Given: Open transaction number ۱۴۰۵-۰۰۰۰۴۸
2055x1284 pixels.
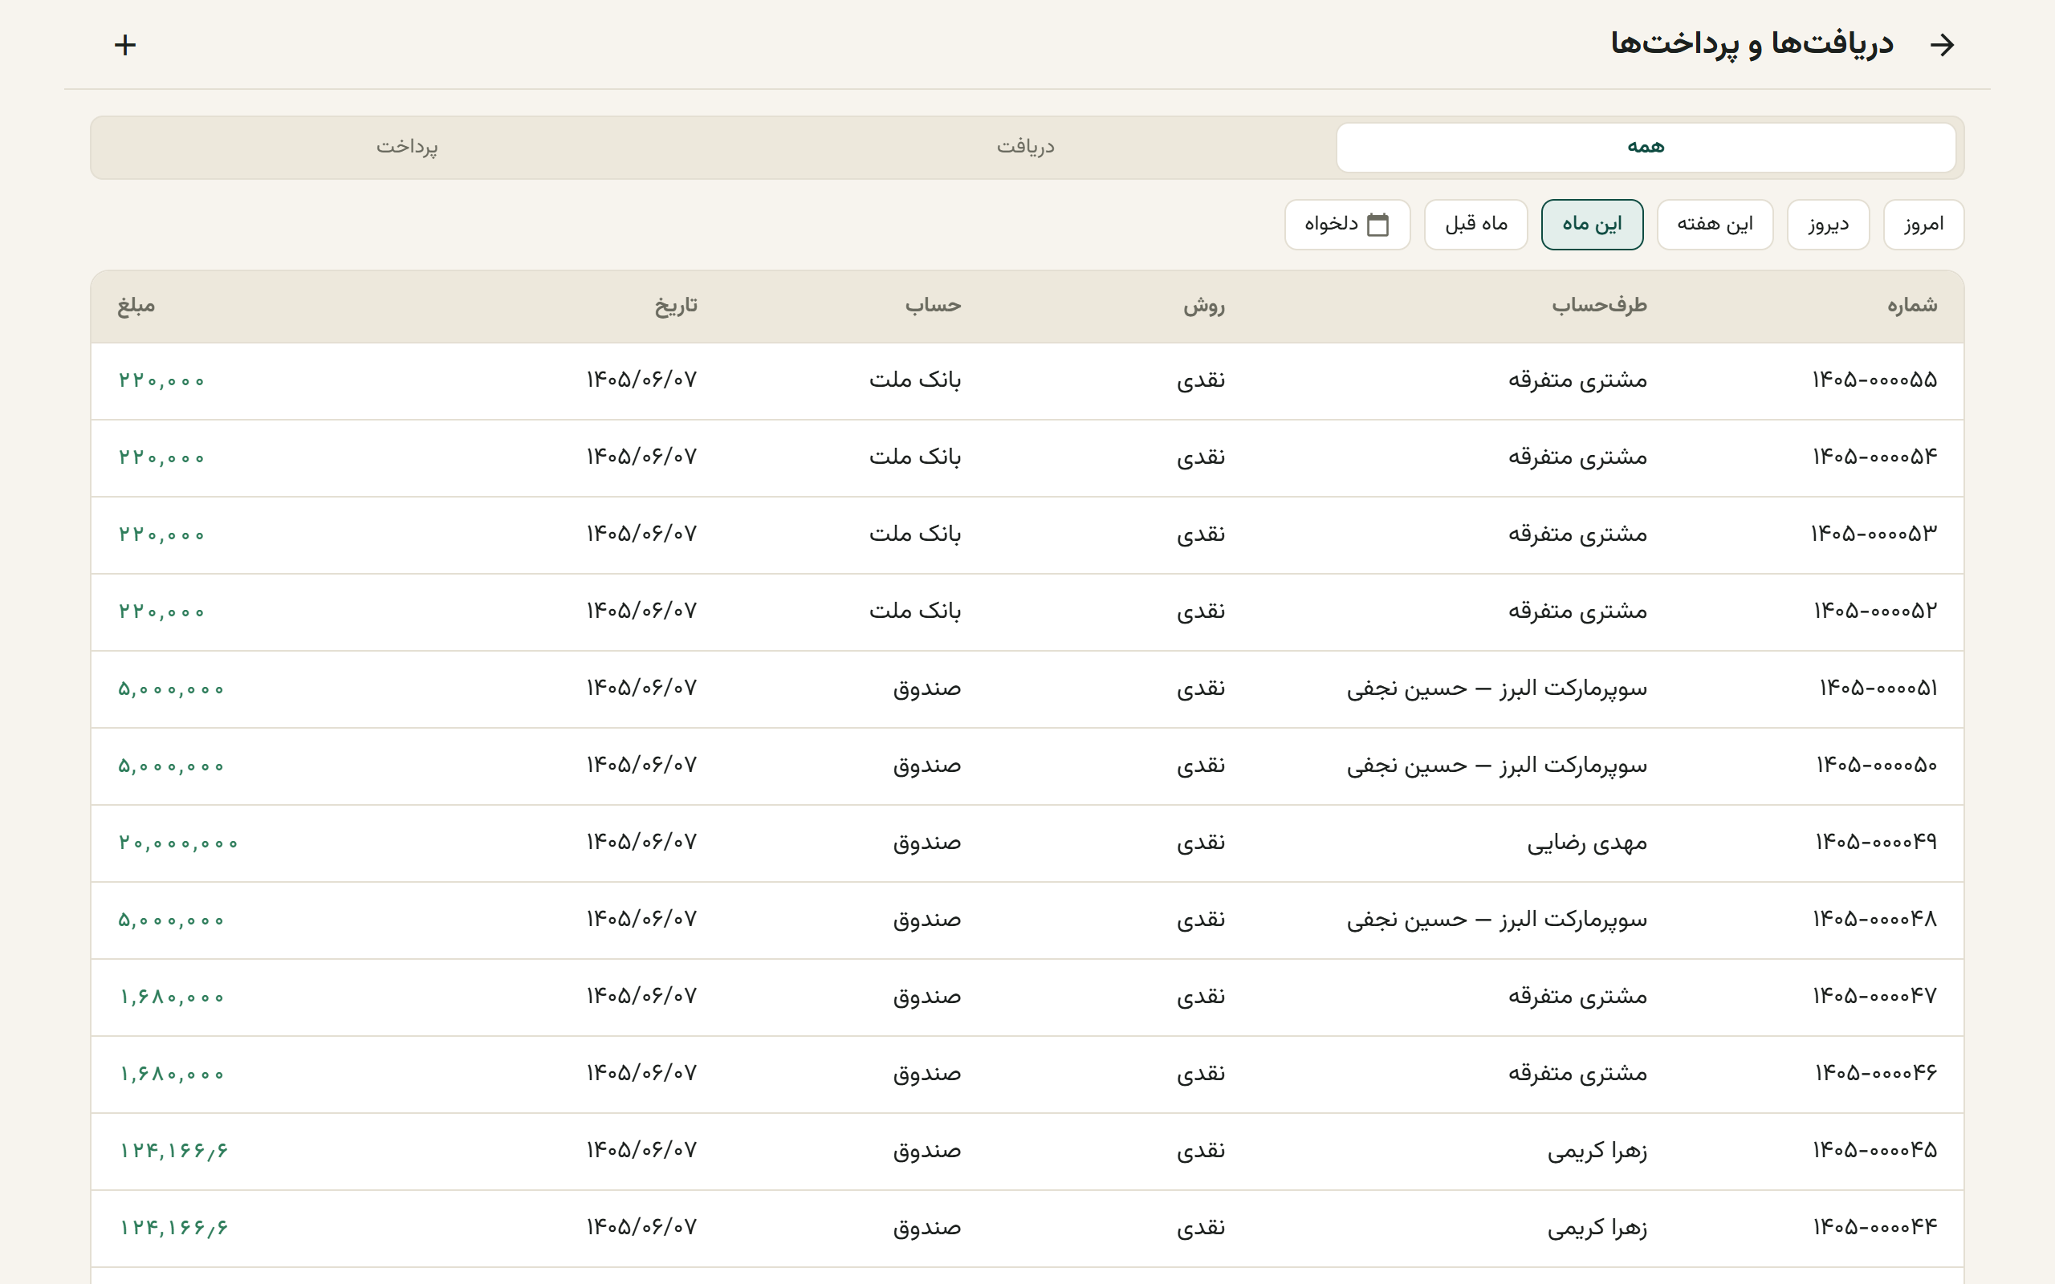Looking at the screenshot, I should pyautogui.click(x=1027, y=920).
